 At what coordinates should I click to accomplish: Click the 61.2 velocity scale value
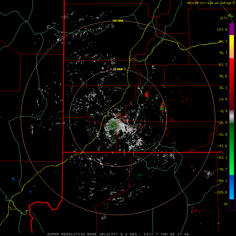coord(223,65)
